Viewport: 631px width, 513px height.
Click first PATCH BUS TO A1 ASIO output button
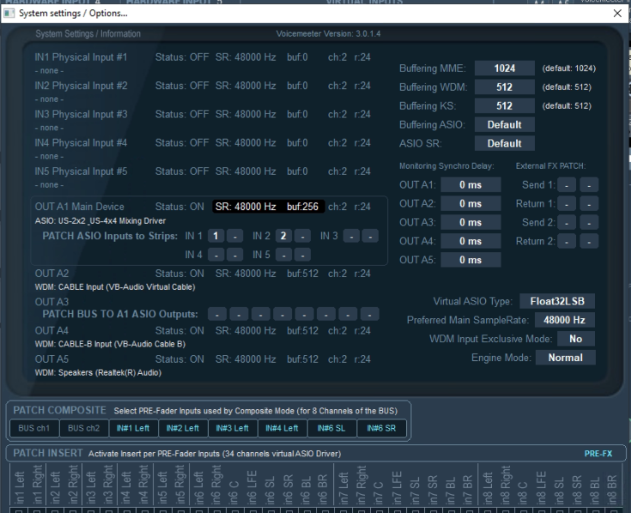(217, 314)
